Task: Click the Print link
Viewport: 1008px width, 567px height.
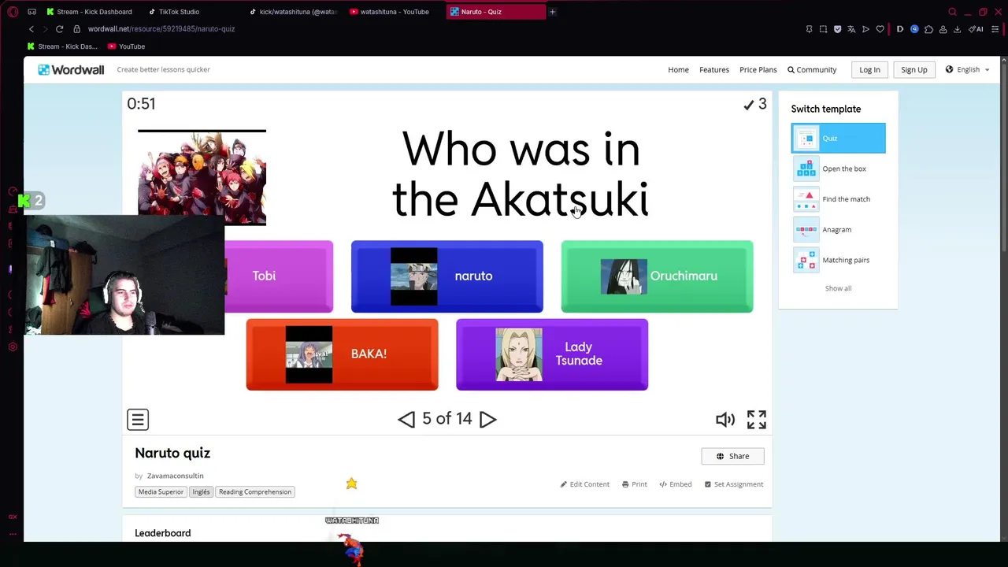Action: (635, 484)
